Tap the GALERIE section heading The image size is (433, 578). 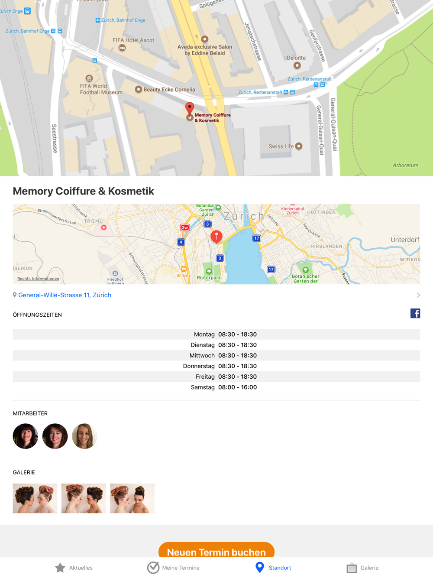24,472
